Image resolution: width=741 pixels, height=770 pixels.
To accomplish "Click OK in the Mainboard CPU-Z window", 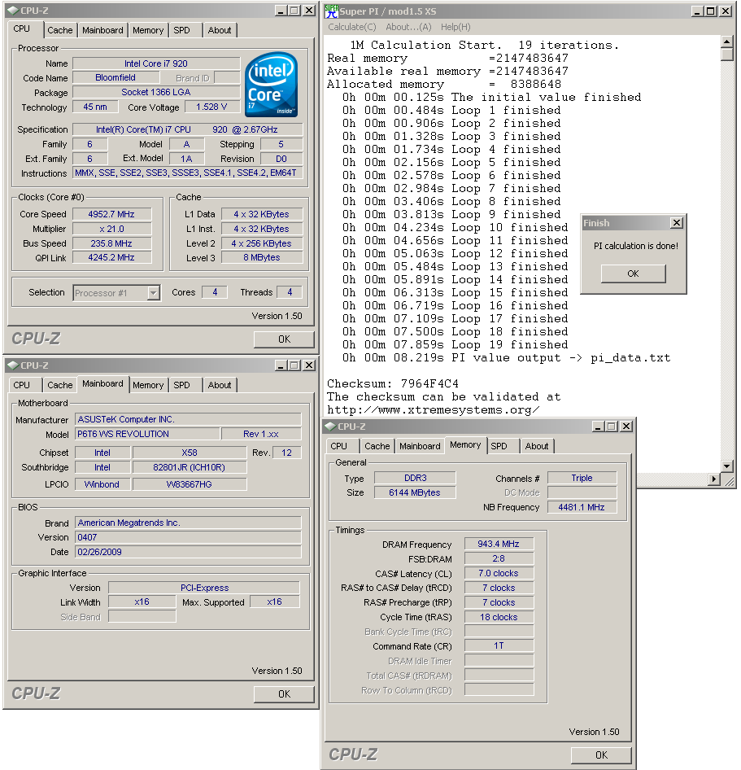I will (284, 694).
